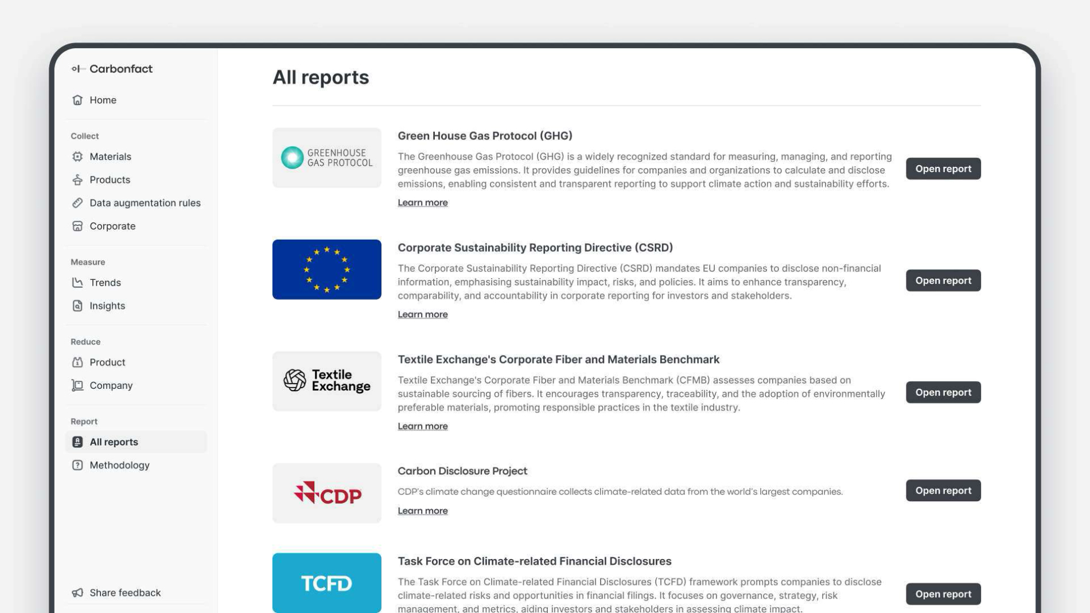The image size is (1090, 613).
Task: Select All reports menu item
Action: [136, 442]
